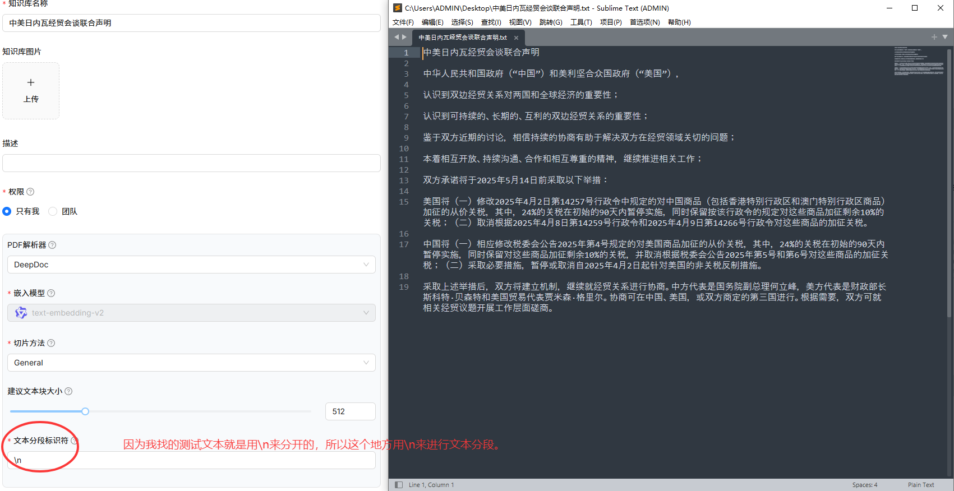Click the plus upload icon for knowledge base image
This screenshot has width=954, height=491.
tap(31, 82)
